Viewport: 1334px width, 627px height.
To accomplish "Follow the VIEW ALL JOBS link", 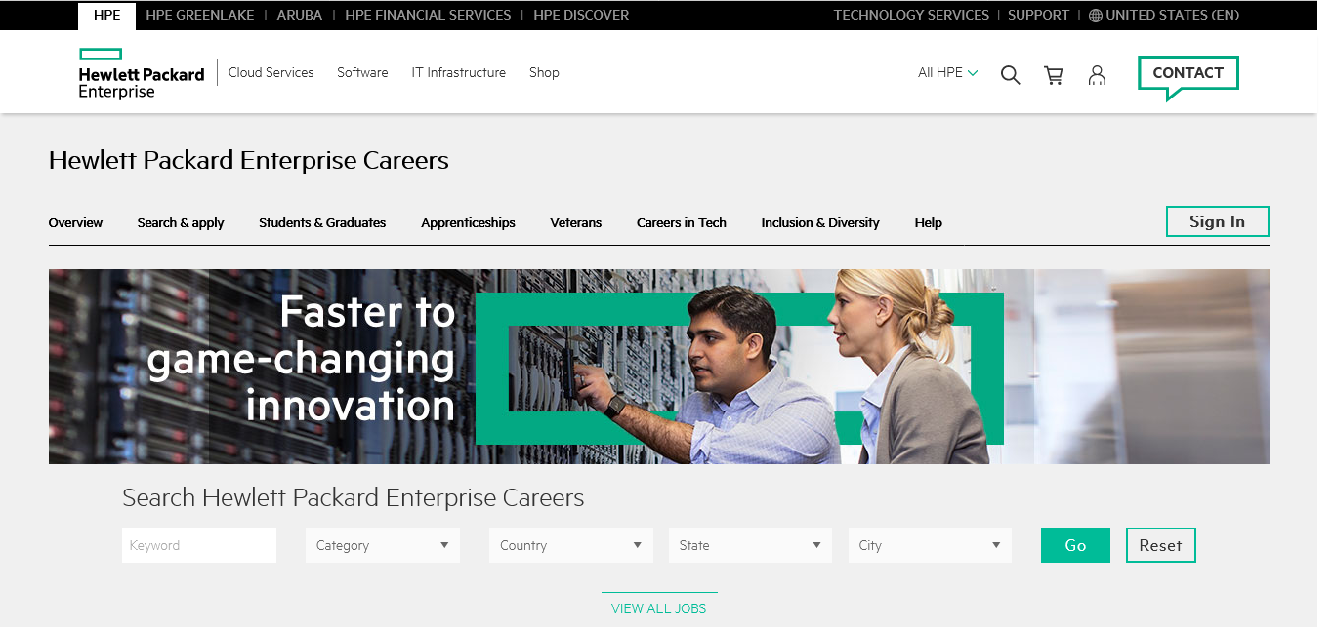I will (x=658, y=608).
